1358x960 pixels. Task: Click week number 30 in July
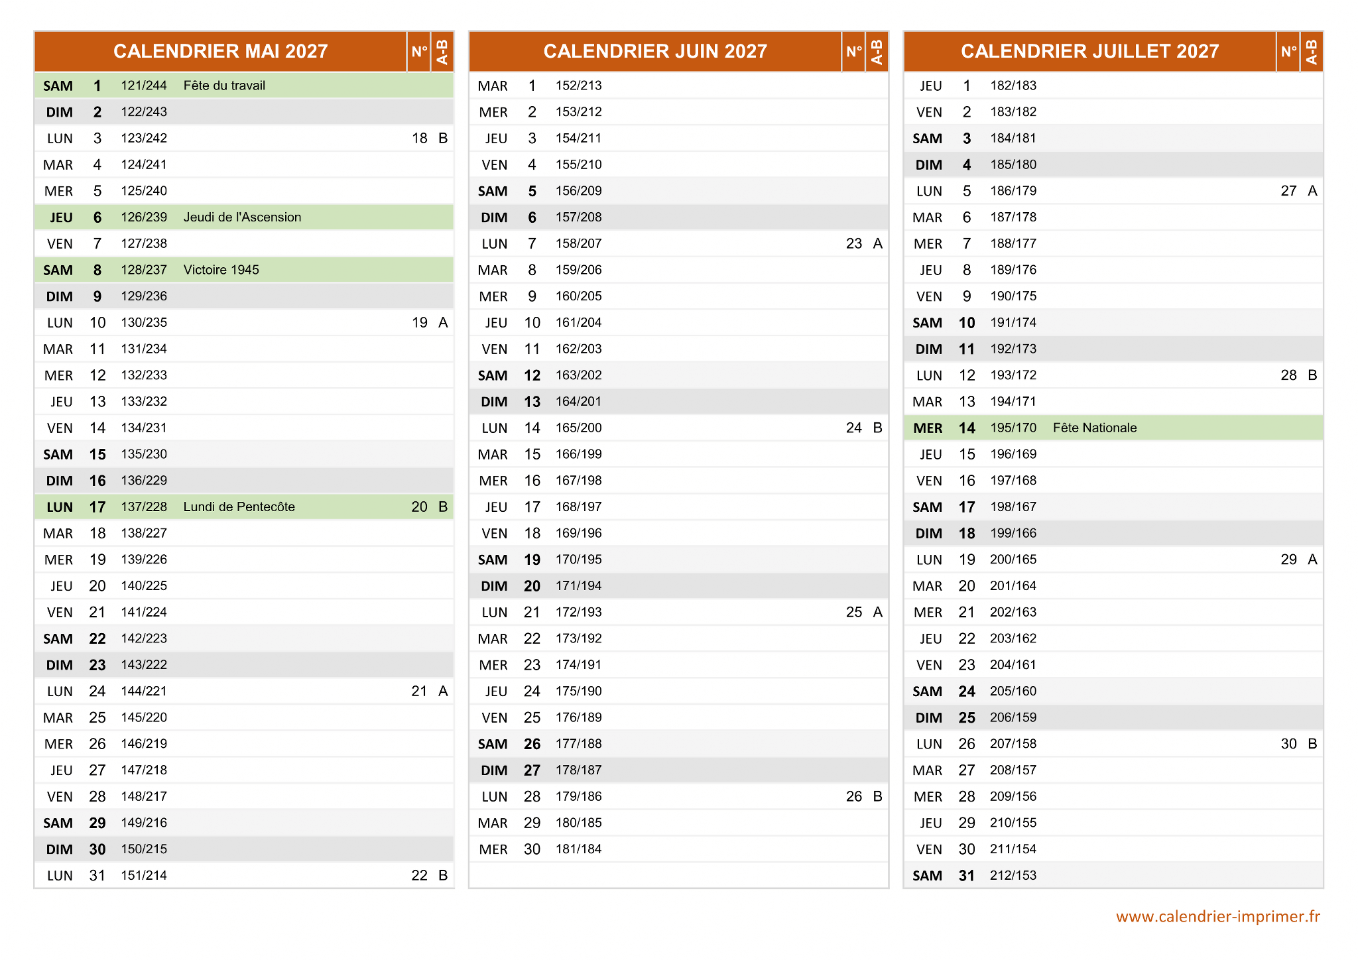[x=1288, y=744]
